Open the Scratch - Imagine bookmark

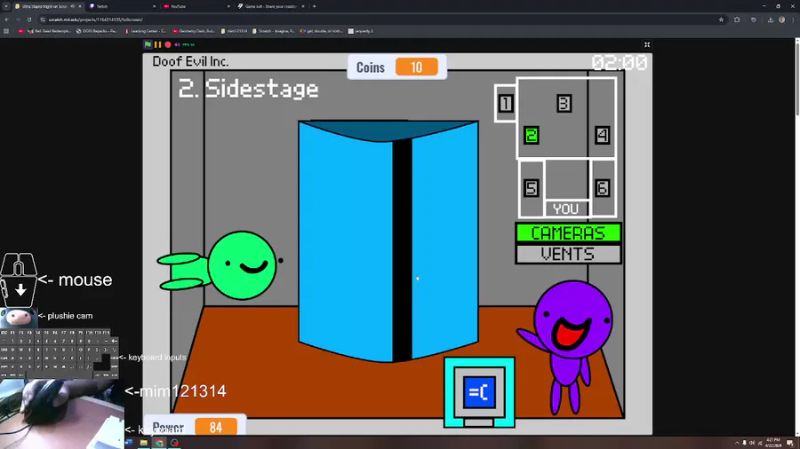(x=274, y=31)
